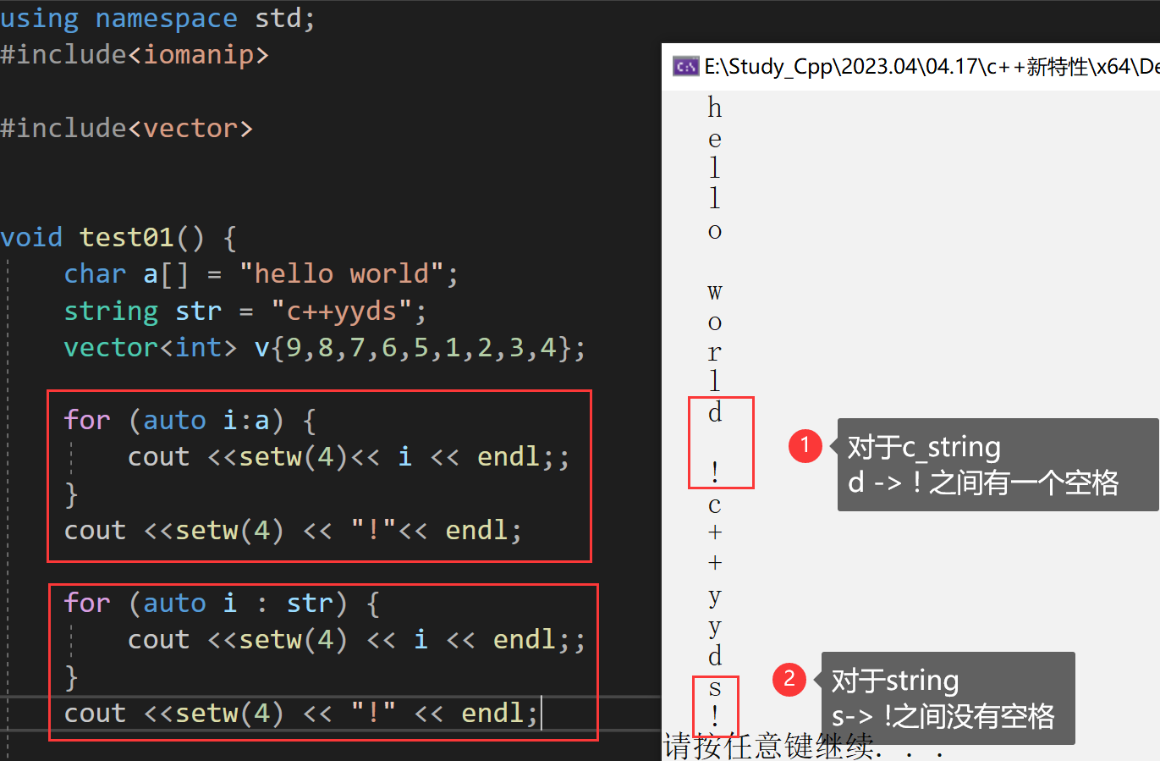The image size is (1160, 761).
Task: Click the letter 's' in console output
Action: [715, 688]
